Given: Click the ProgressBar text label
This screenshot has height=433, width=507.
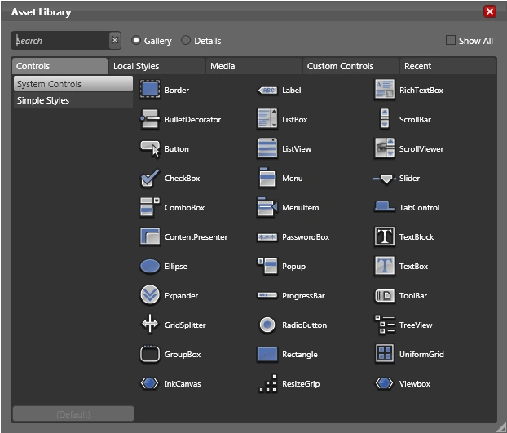Looking at the screenshot, I should (x=303, y=296).
